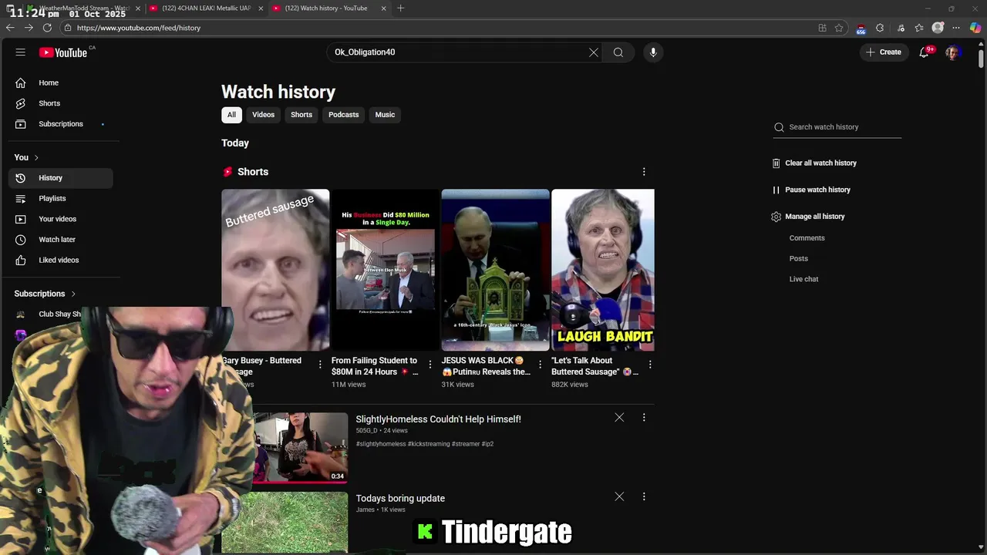Open more options for Todays boring update

pos(644,497)
